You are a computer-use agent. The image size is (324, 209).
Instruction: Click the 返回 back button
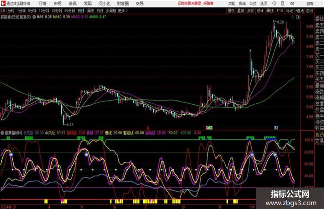coord(309,11)
